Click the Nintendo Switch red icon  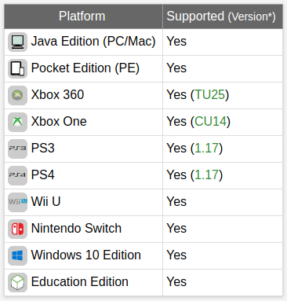pyautogui.click(x=17, y=229)
